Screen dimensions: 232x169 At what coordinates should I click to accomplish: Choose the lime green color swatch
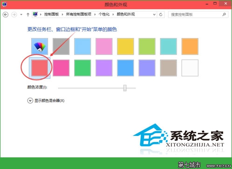147,47
